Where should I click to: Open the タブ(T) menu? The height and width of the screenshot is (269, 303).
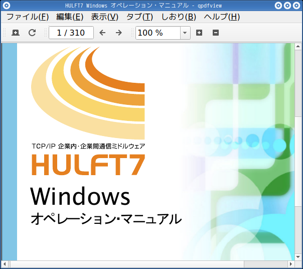click(139, 17)
